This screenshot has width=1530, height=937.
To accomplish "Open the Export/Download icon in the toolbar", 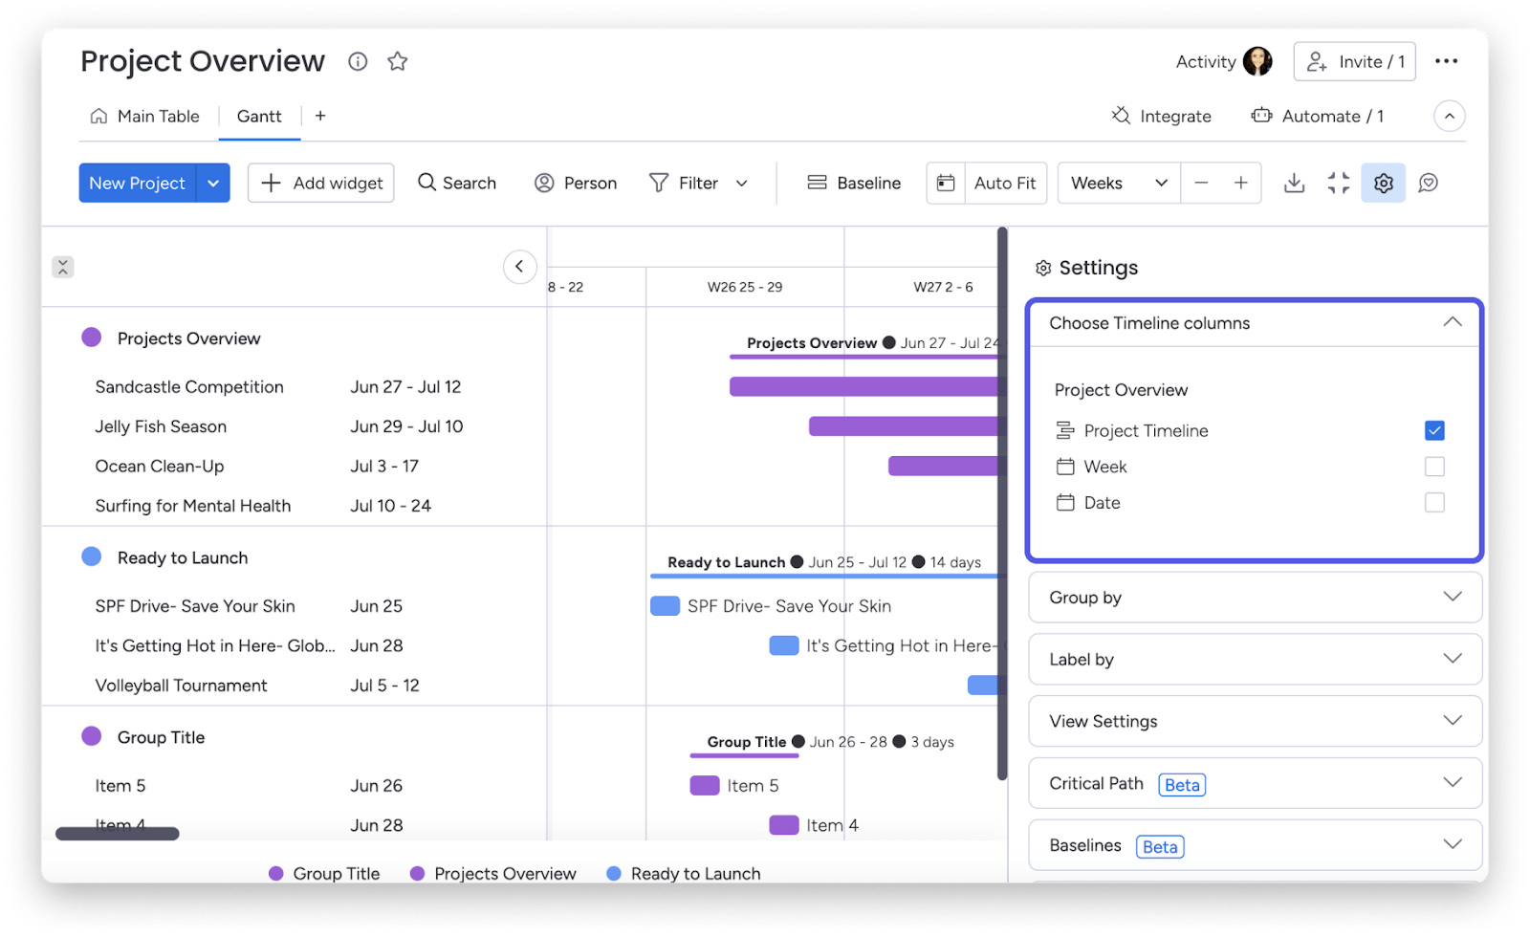I will 1294,183.
